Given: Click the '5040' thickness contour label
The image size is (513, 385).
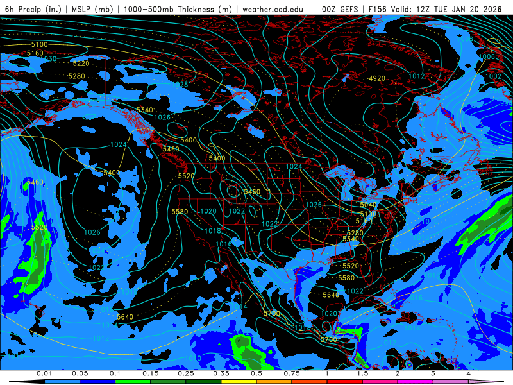Looking at the screenshot, I should (368, 205).
